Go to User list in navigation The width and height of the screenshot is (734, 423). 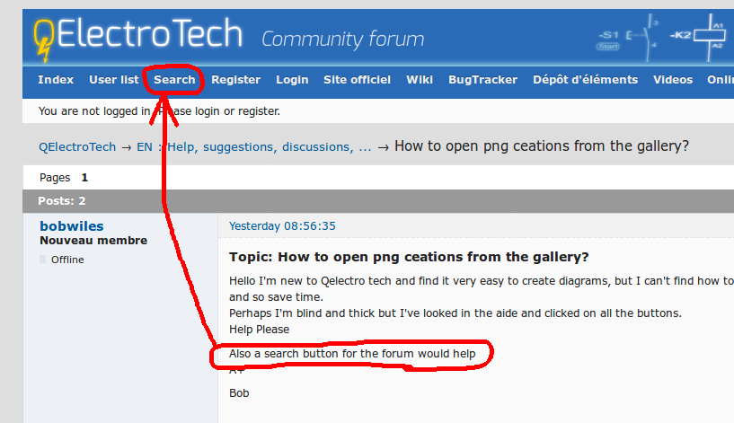tap(114, 80)
